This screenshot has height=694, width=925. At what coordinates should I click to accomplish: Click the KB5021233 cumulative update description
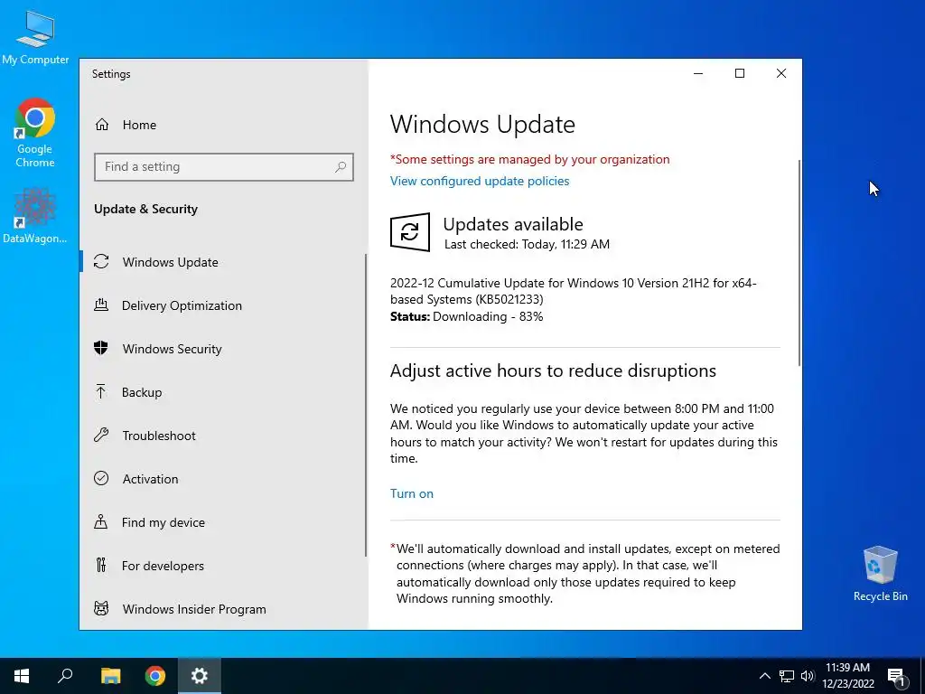coord(574,291)
